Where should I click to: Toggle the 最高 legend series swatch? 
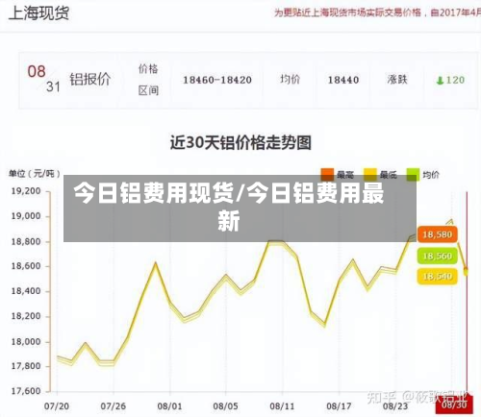pos(327,175)
